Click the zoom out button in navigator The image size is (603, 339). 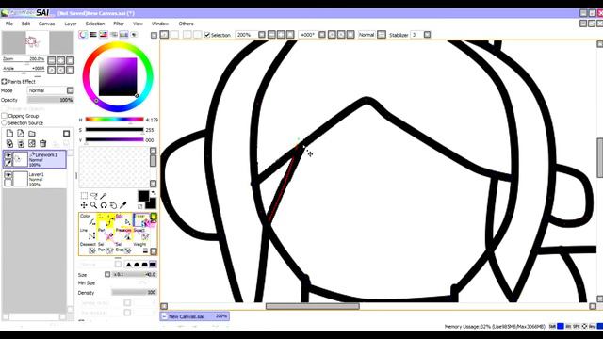[52, 60]
